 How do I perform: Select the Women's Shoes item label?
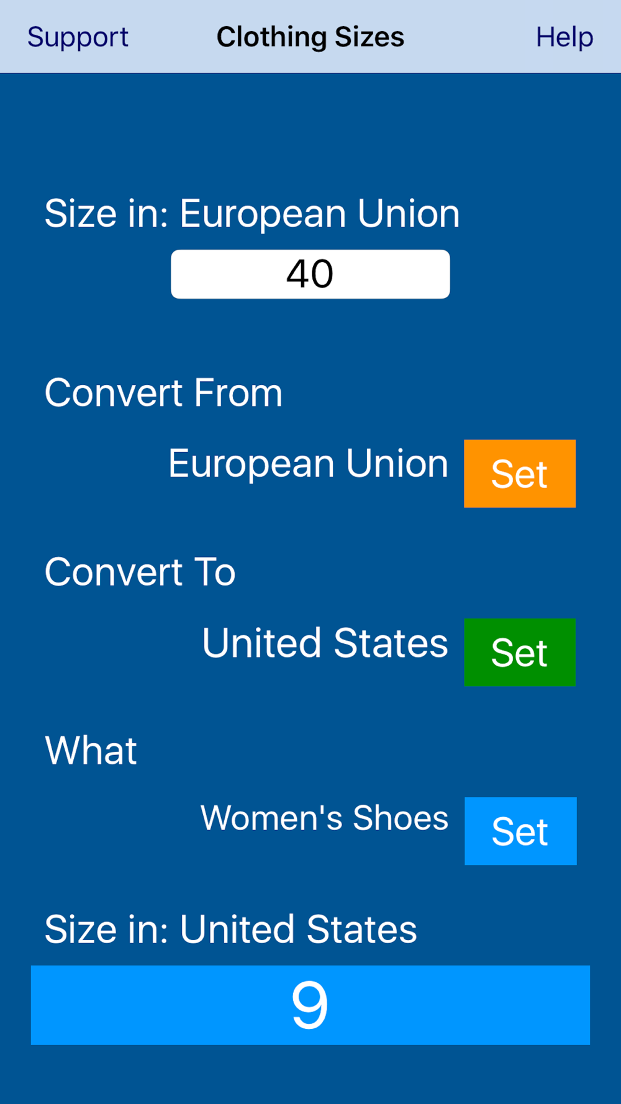(324, 818)
